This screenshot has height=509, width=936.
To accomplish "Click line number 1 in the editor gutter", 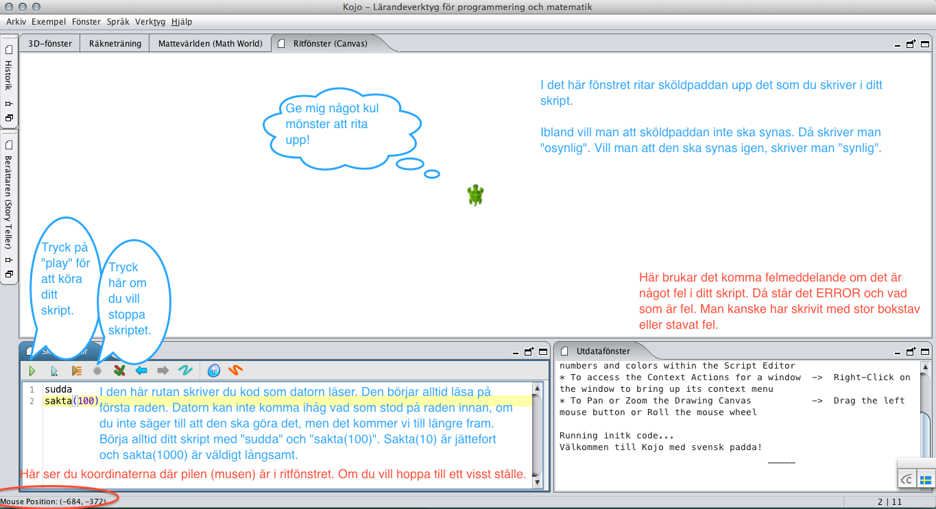I will click(32, 389).
